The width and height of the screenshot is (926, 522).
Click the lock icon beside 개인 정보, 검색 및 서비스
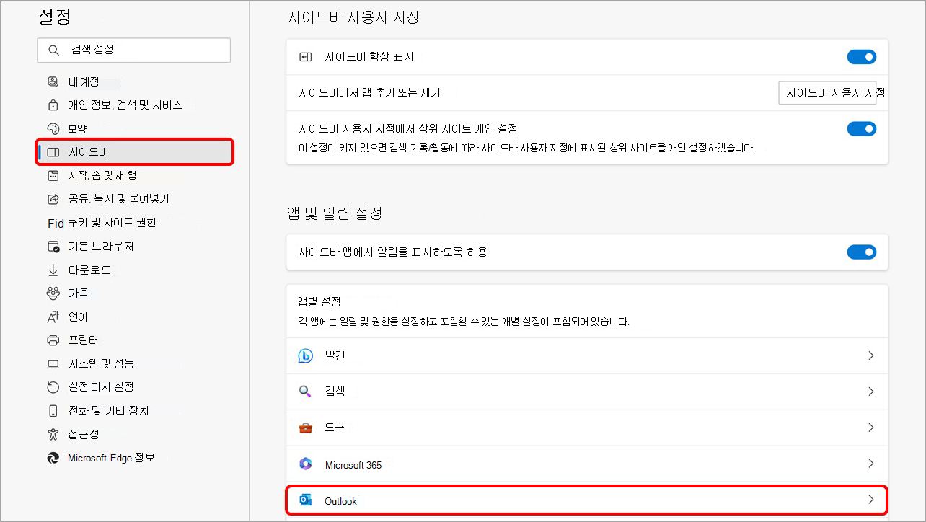click(x=53, y=105)
